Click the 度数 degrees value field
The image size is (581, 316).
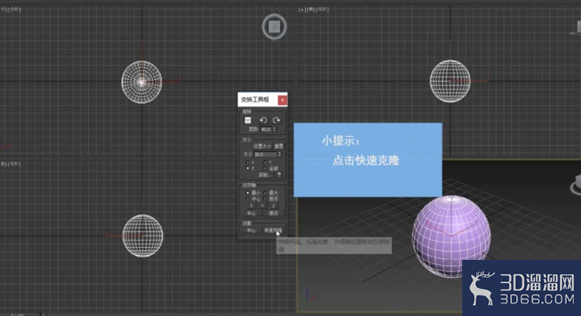click(x=266, y=130)
